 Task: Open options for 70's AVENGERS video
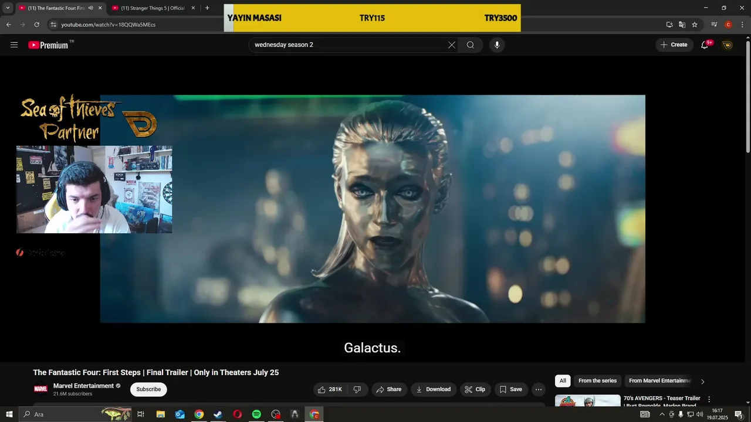pos(709,399)
